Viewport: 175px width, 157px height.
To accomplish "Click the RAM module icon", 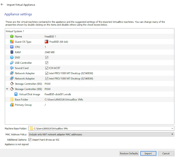I will [12, 52].
